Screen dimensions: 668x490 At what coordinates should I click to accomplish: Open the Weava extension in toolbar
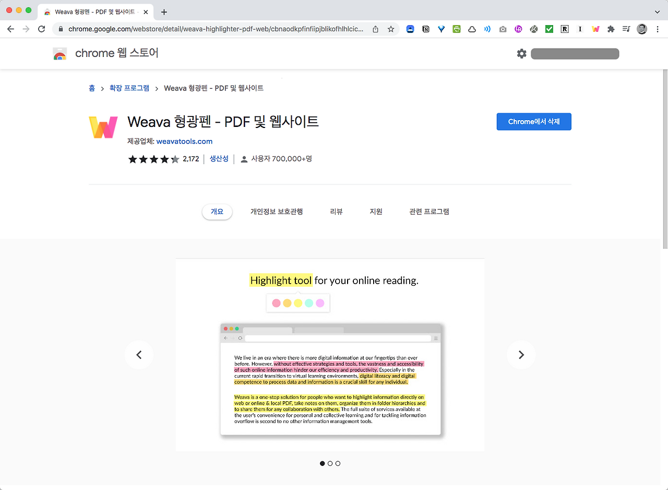pos(595,29)
